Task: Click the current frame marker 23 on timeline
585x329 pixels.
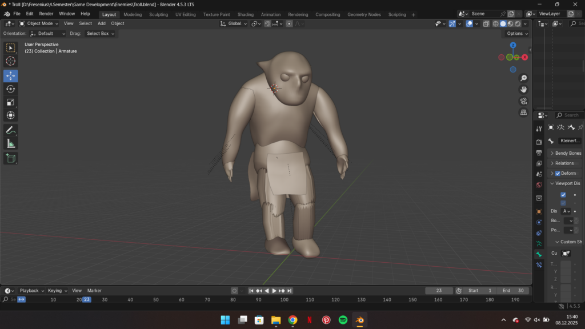Action: (x=86, y=299)
